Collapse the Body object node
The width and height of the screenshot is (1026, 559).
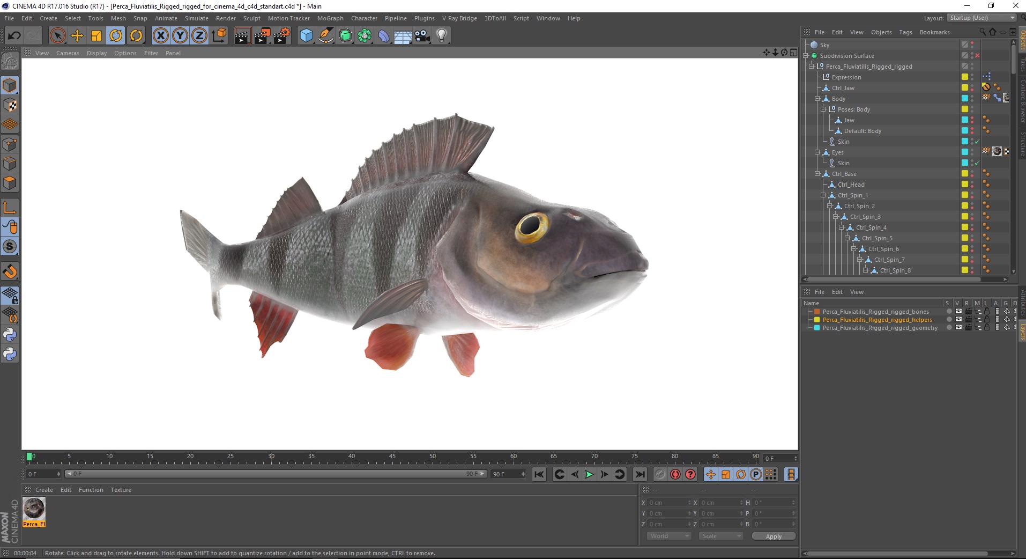[817, 99]
